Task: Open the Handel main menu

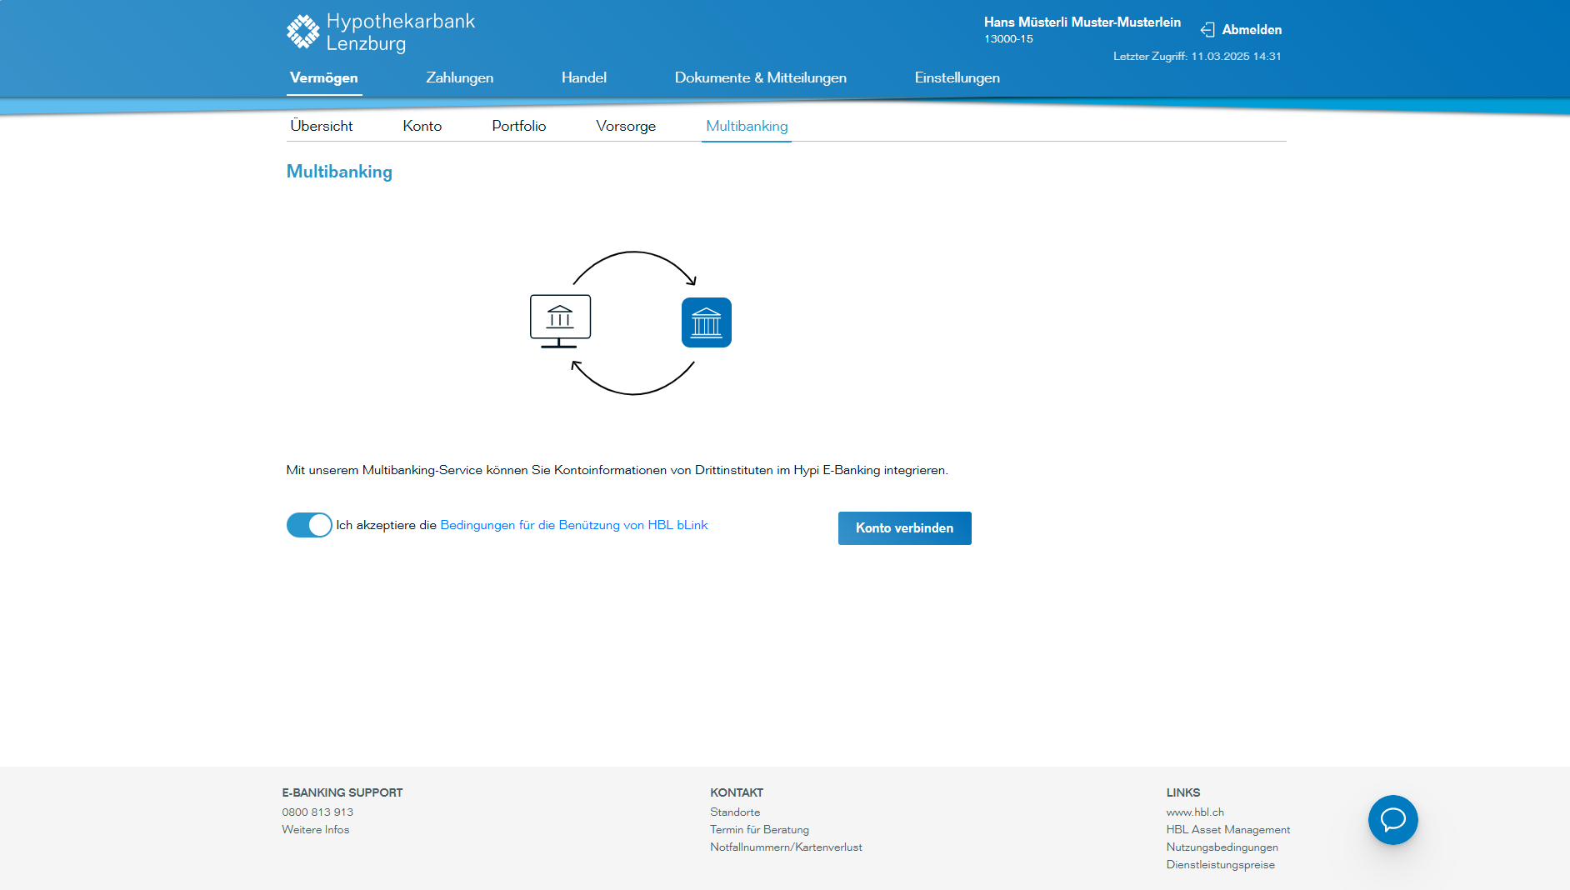Action: click(583, 77)
